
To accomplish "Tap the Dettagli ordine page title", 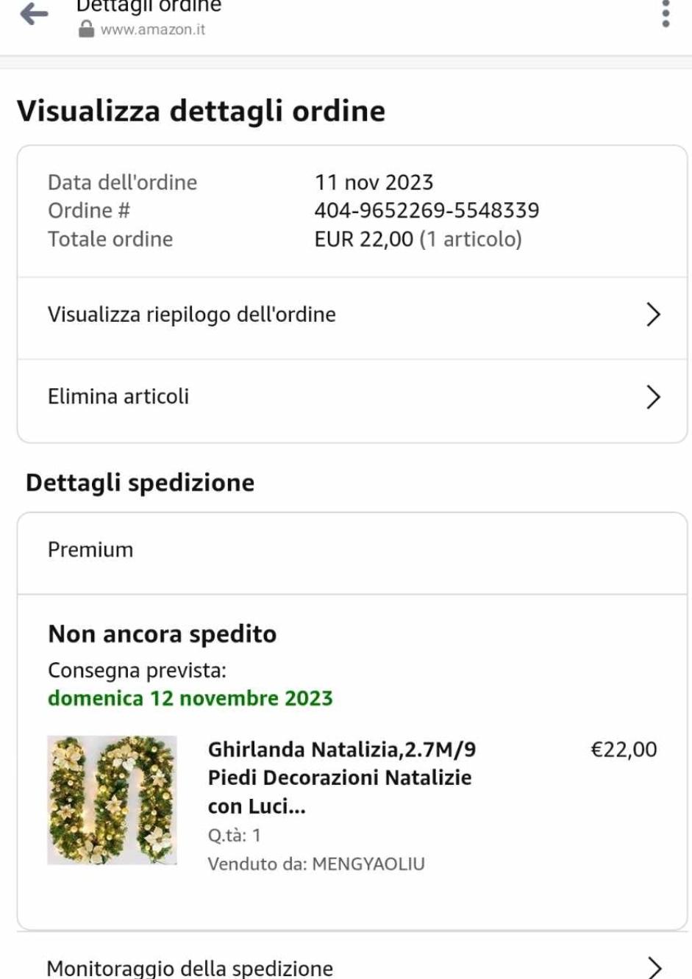I will tap(149, 7).
